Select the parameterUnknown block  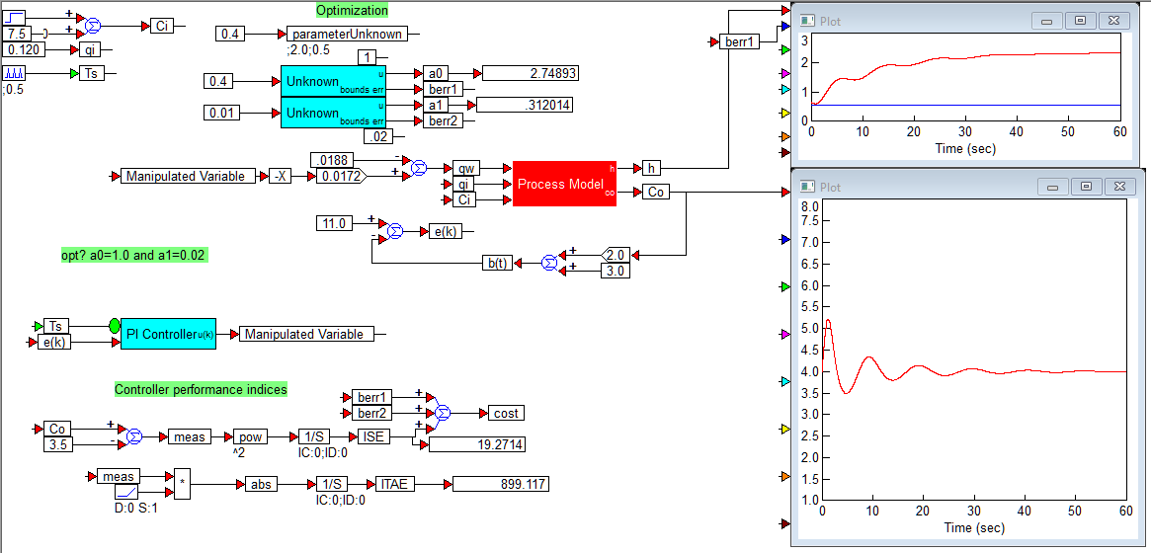347,34
